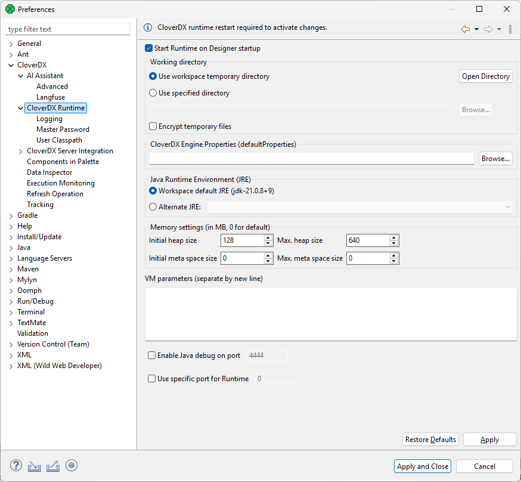Expand the Install/Update category
The height and width of the screenshot is (482, 521).
pyautogui.click(x=11, y=237)
